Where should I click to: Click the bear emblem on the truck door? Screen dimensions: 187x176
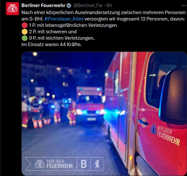coord(154,129)
